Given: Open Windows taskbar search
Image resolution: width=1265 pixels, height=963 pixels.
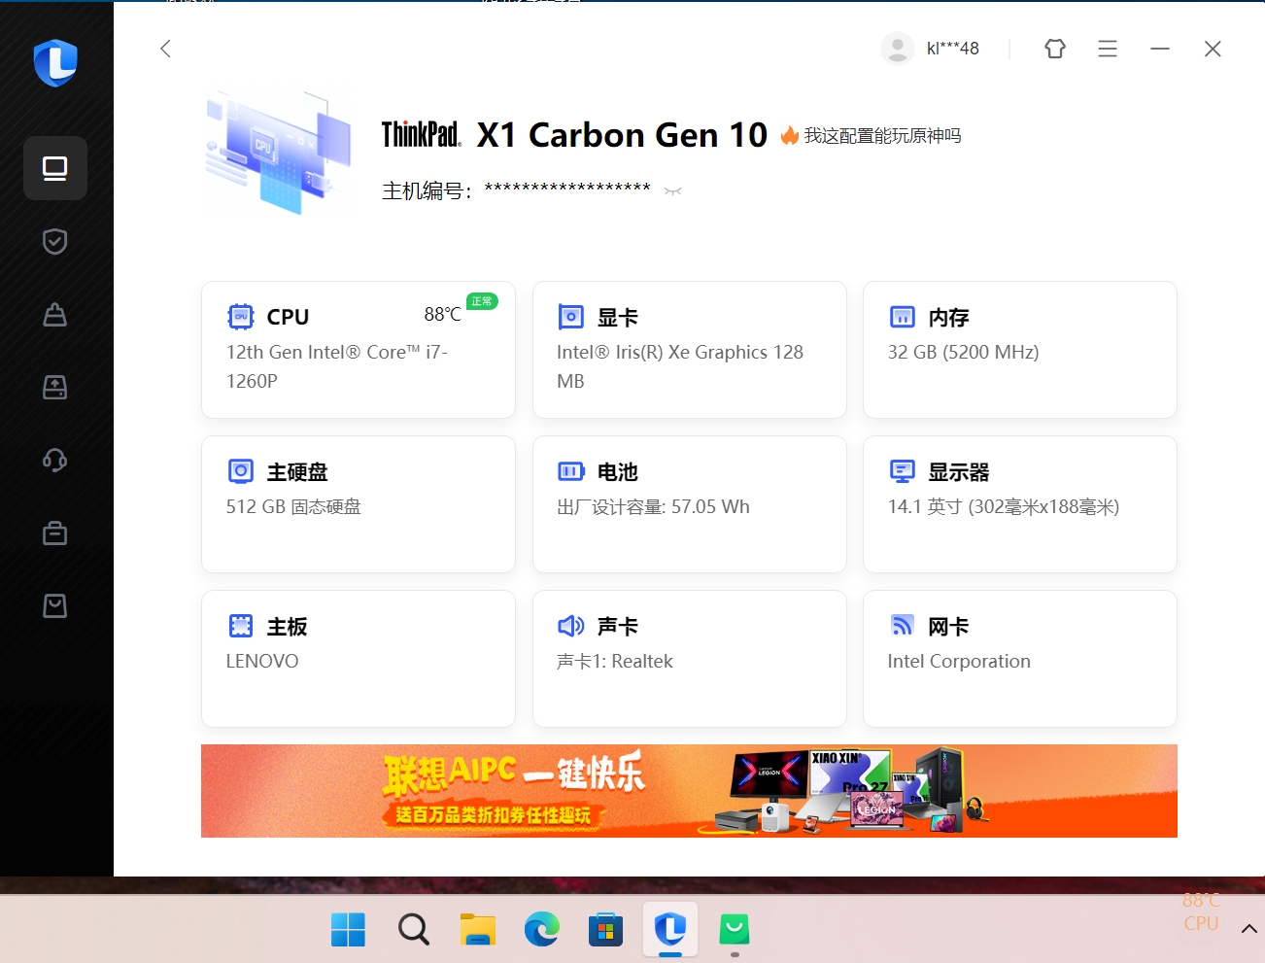Looking at the screenshot, I should coord(413,930).
